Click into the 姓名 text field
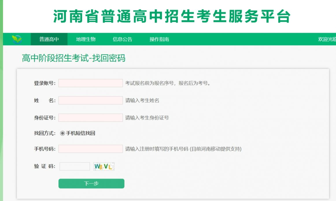Image resolution: width=336 pixels, height=201 pixels. pos(91,100)
